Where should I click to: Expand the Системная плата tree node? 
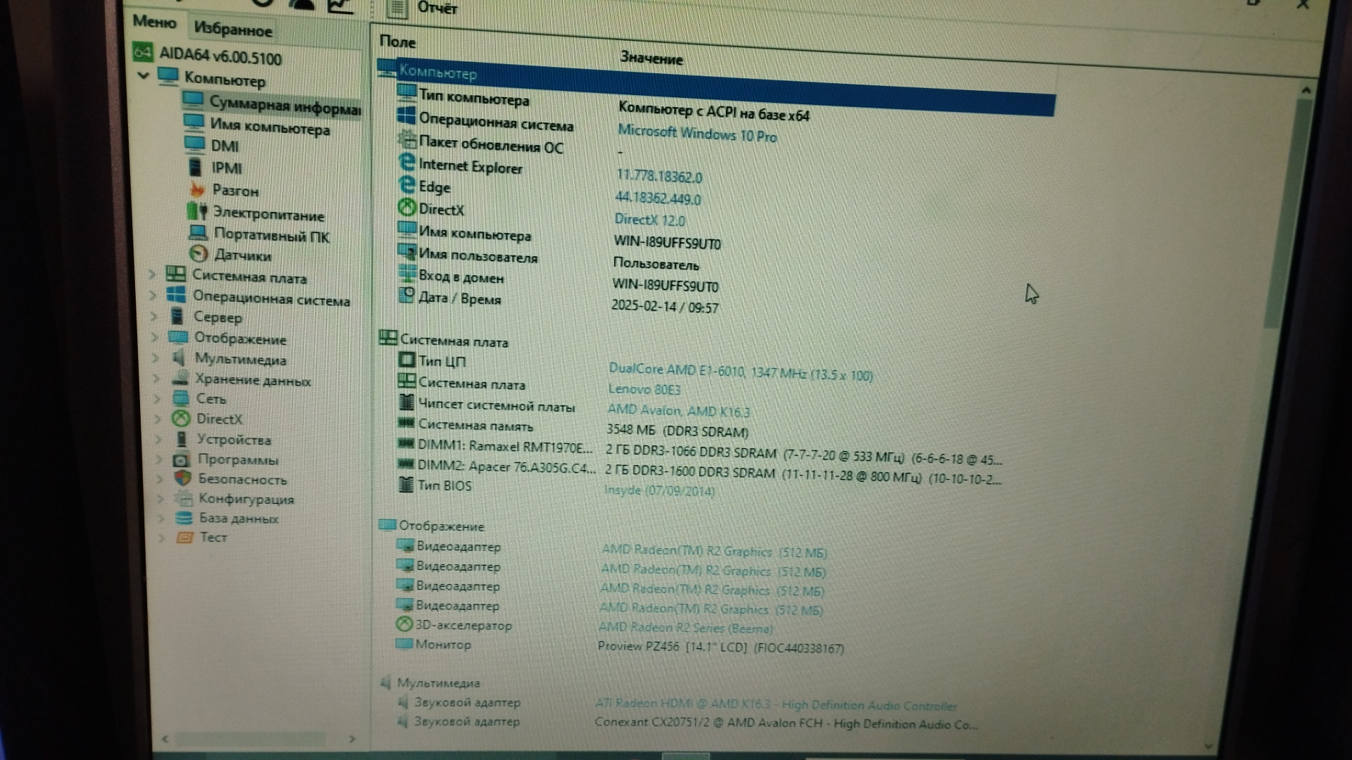point(152,274)
